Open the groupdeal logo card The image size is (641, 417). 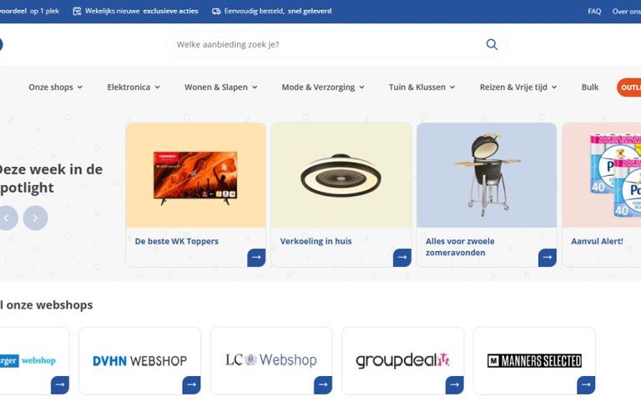403,360
